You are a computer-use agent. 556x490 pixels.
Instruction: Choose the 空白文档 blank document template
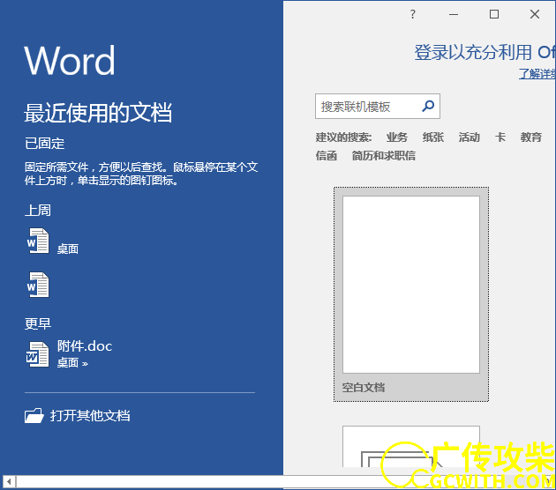pyautogui.click(x=411, y=294)
